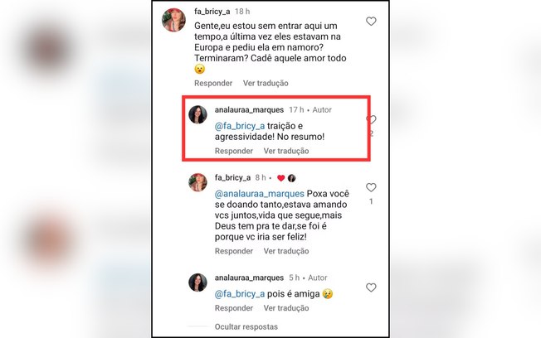The height and width of the screenshot is (338, 541).
Task: Like the 'pois é amiga' reply heart
Action: tap(371, 287)
